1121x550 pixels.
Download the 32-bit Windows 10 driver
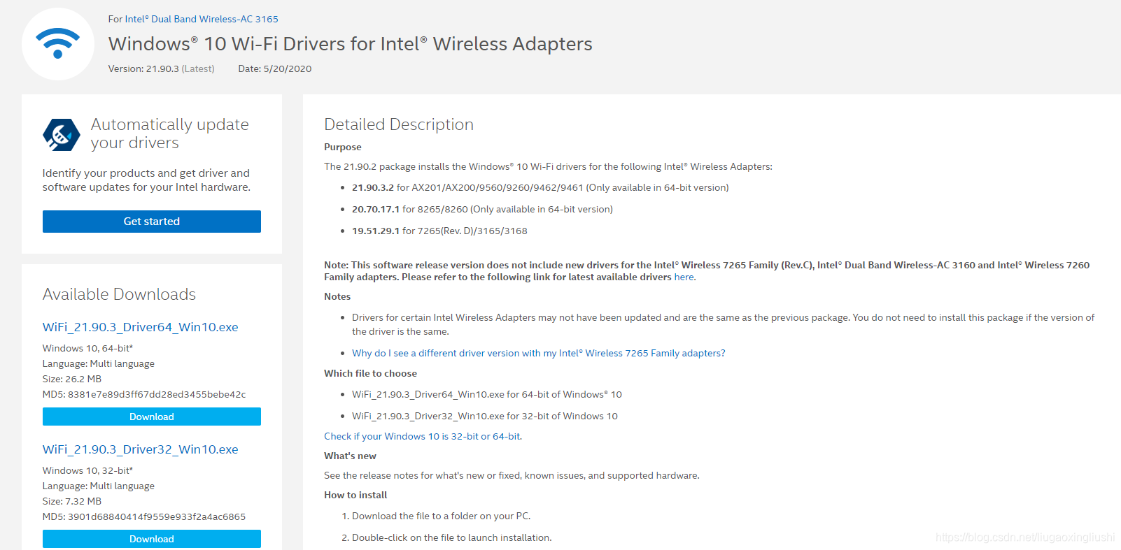pyautogui.click(x=152, y=539)
